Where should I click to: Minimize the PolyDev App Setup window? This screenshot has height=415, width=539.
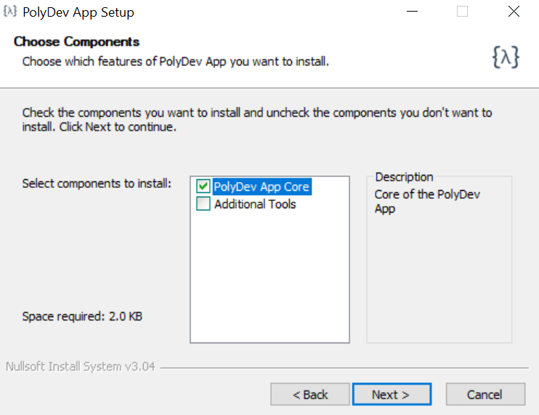tap(412, 12)
